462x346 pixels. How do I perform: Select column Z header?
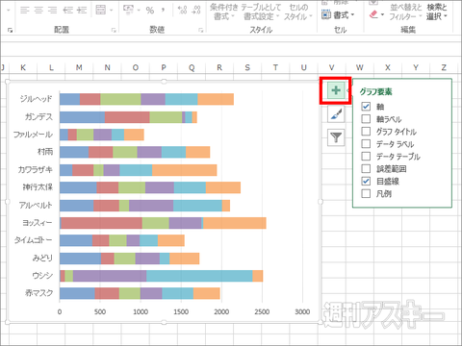click(x=444, y=67)
